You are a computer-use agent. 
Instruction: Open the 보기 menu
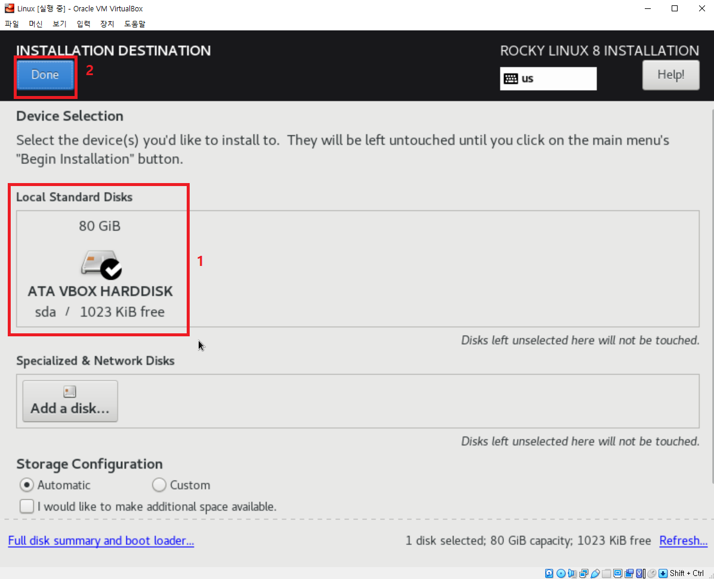[x=59, y=24]
